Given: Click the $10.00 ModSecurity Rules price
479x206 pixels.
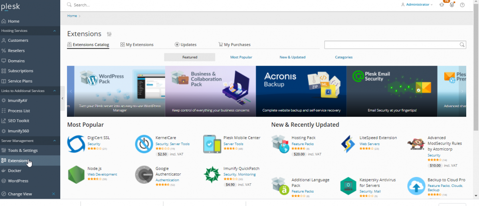Looking at the screenshot, I should tap(435, 165).
